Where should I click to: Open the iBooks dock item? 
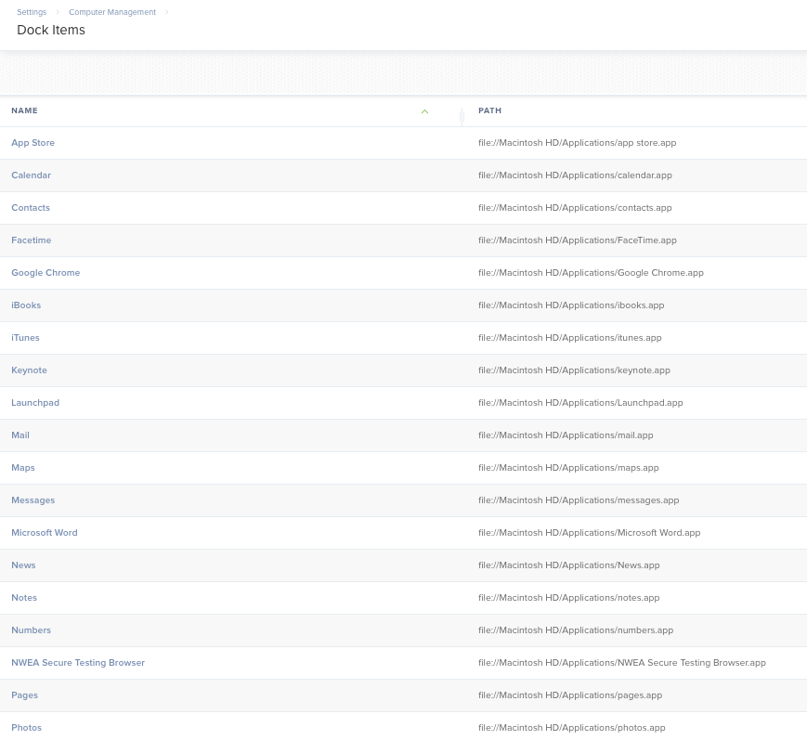(26, 305)
